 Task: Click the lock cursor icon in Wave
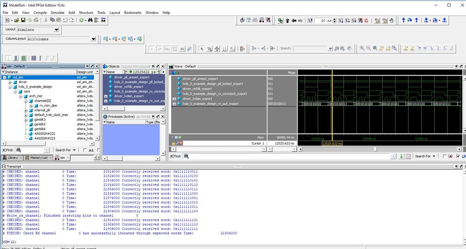pyautogui.click(x=174, y=143)
